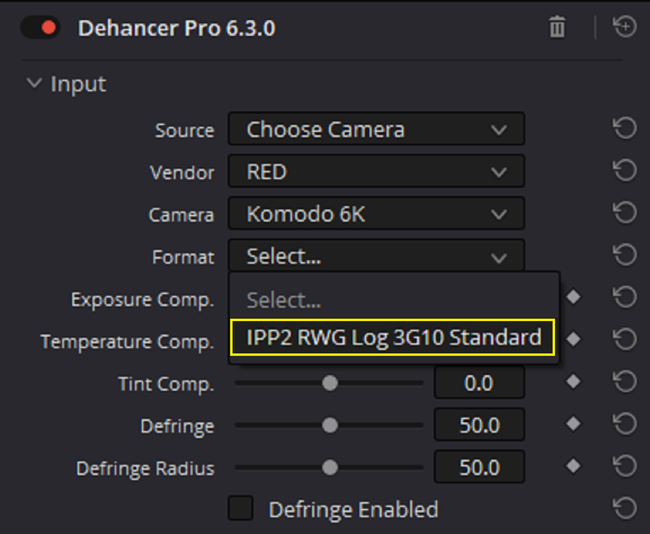The height and width of the screenshot is (534, 650).
Task: Reset the Vendor parameter
Action: coord(625,170)
